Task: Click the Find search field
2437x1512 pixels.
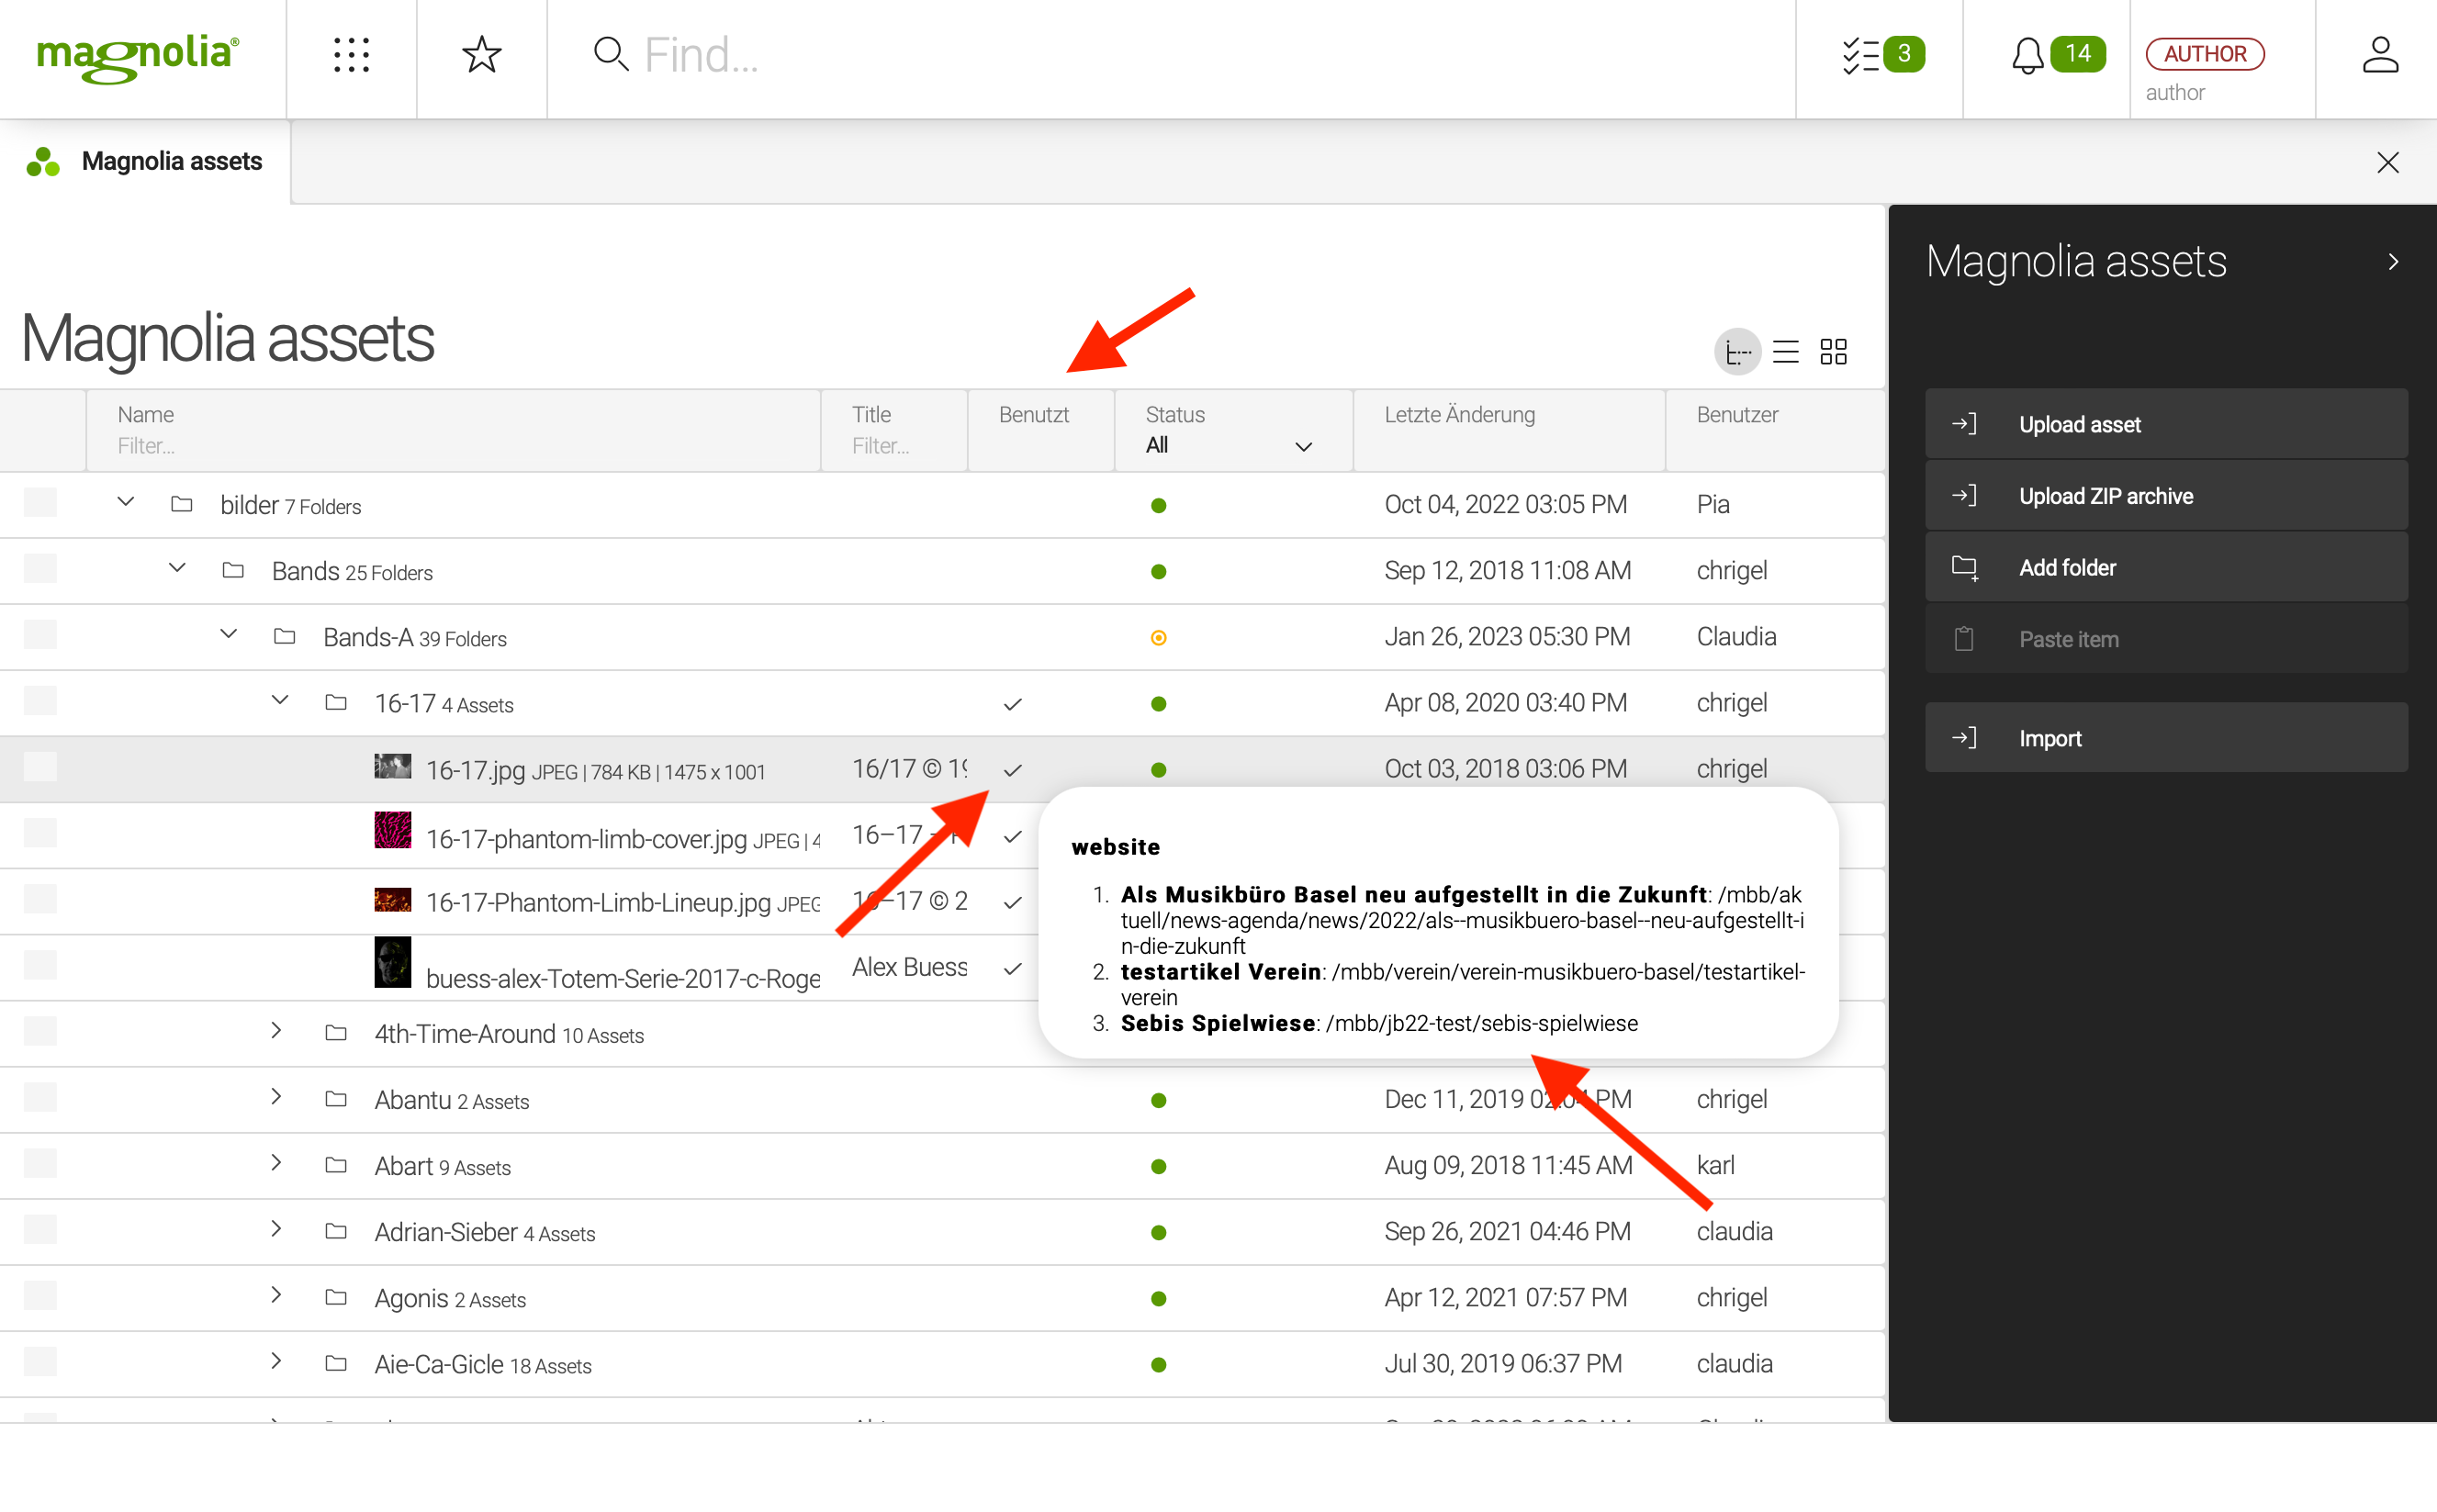Action: (x=1100, y=55)
